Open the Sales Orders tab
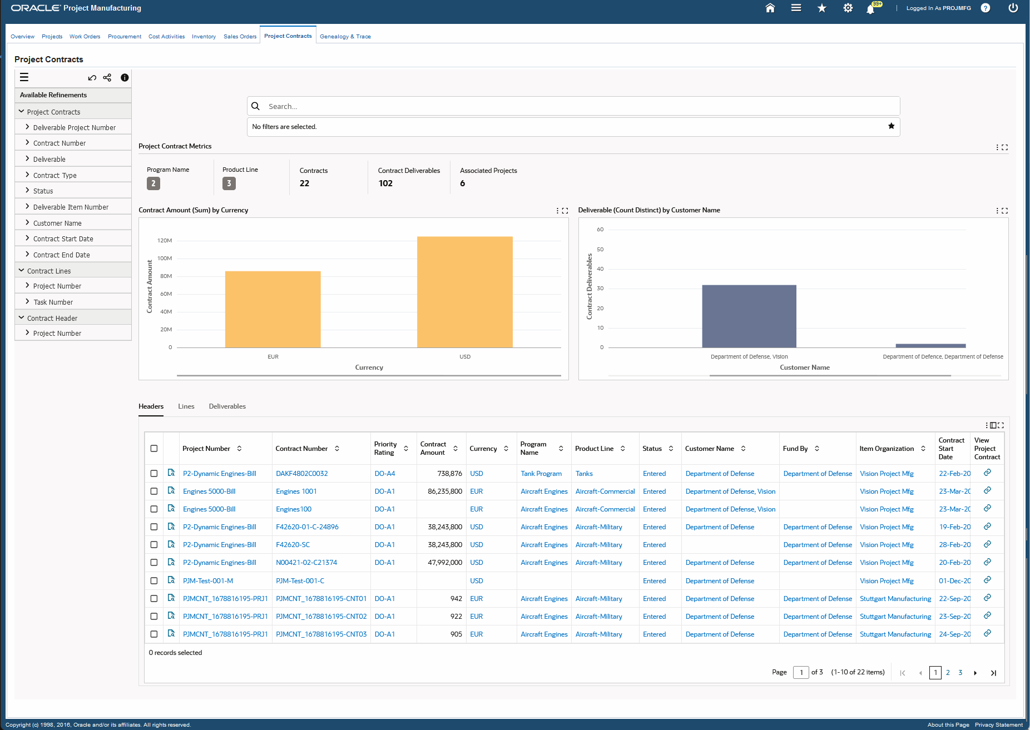The image size is (1030, 730). [x=240, y=37]
